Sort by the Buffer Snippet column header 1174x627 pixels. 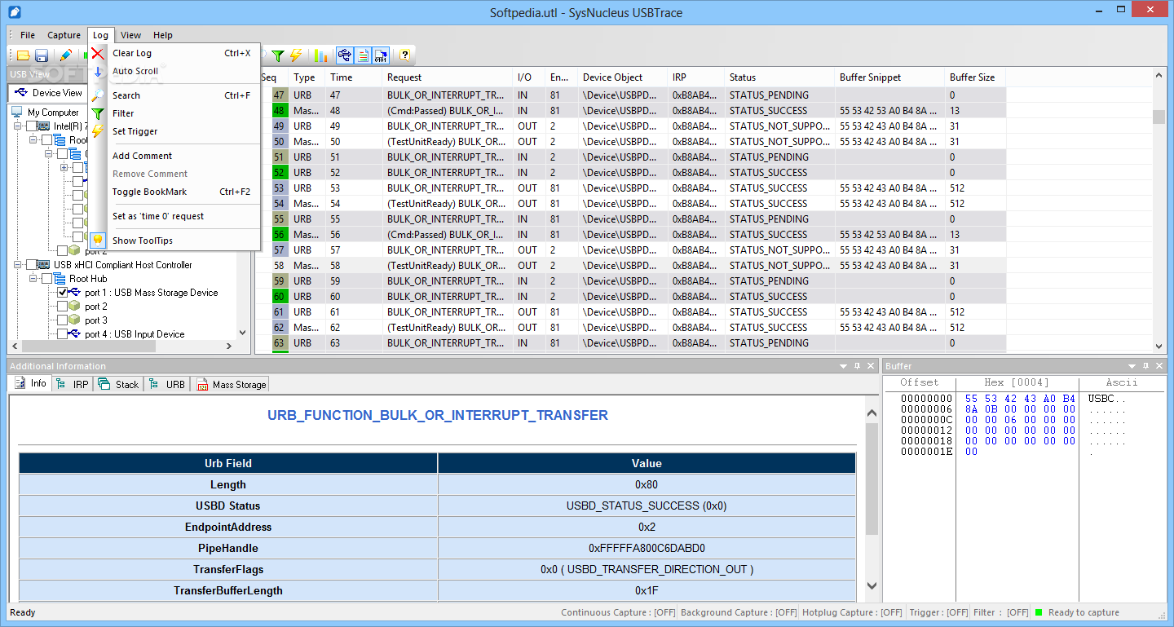tap(889, 77)
